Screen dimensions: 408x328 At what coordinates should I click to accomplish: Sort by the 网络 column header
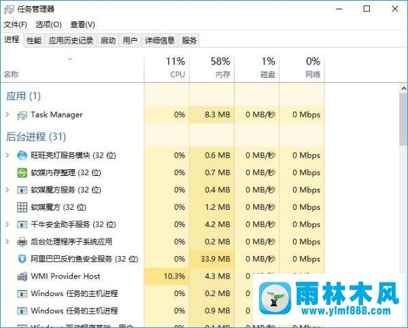coord(302,69)
